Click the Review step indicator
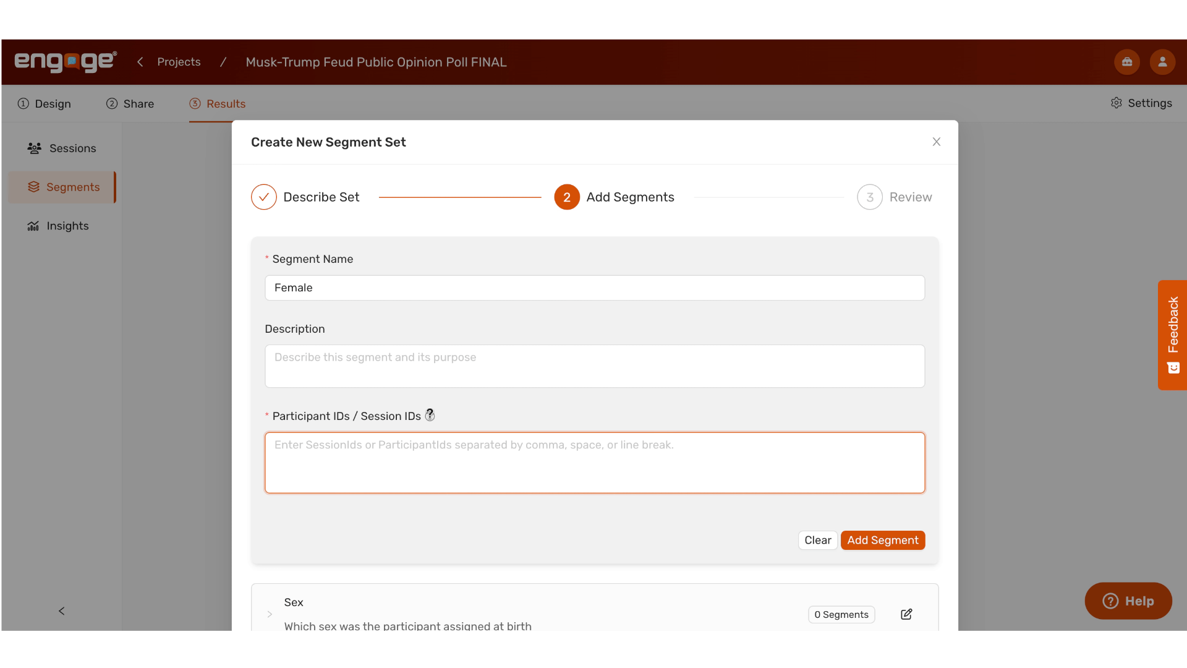The height and width of the screenshot is (668, 1187). [x=895, y=197]
